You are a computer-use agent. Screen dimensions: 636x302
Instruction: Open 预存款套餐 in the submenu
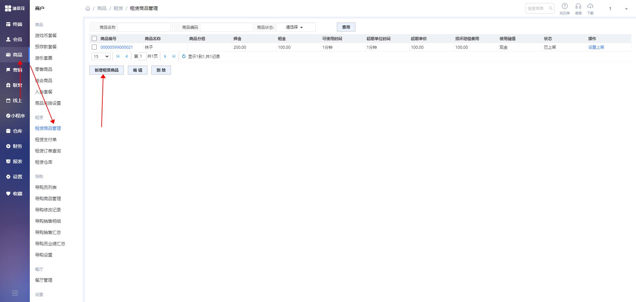coord(46,47)
